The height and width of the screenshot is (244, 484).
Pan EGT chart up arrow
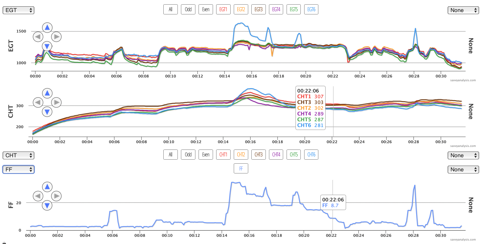(47, 28)
